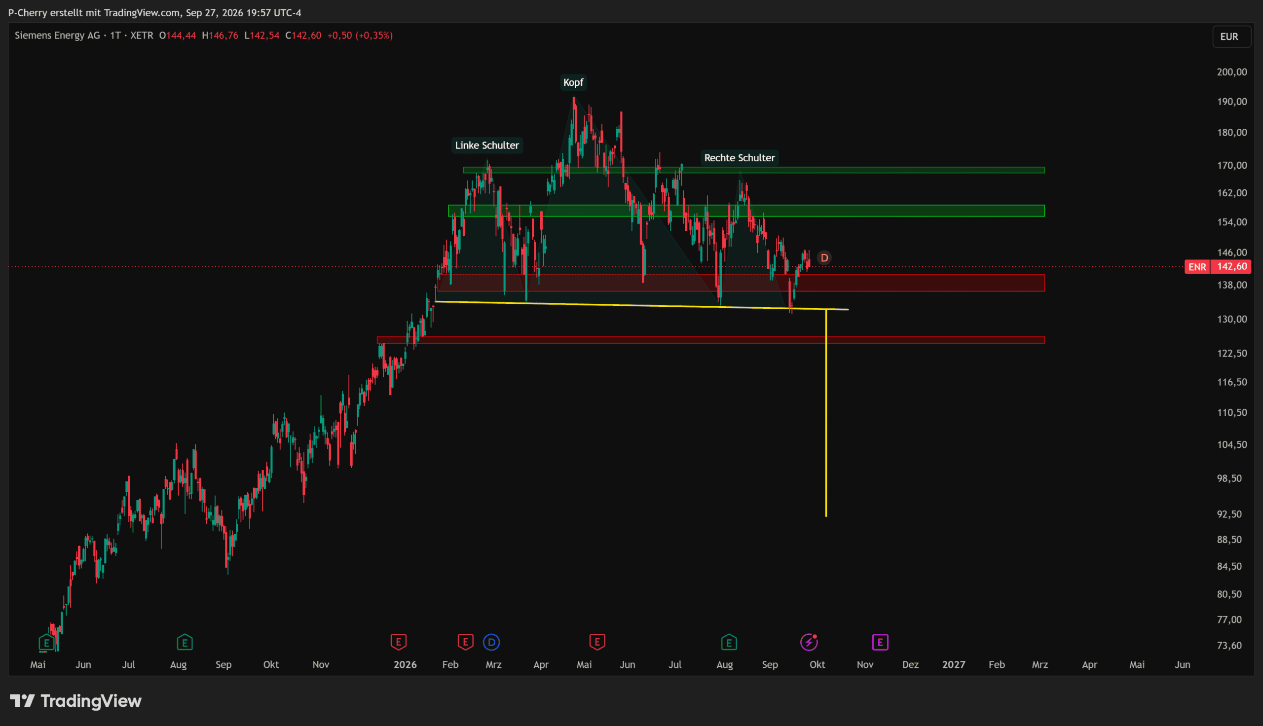
Task: Select the top green resistance zone rectangle
Action: [753, 170]
